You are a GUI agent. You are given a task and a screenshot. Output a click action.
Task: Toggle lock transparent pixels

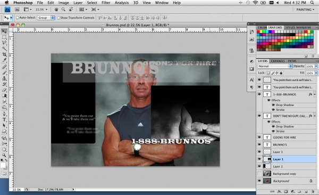pos(268,73)
